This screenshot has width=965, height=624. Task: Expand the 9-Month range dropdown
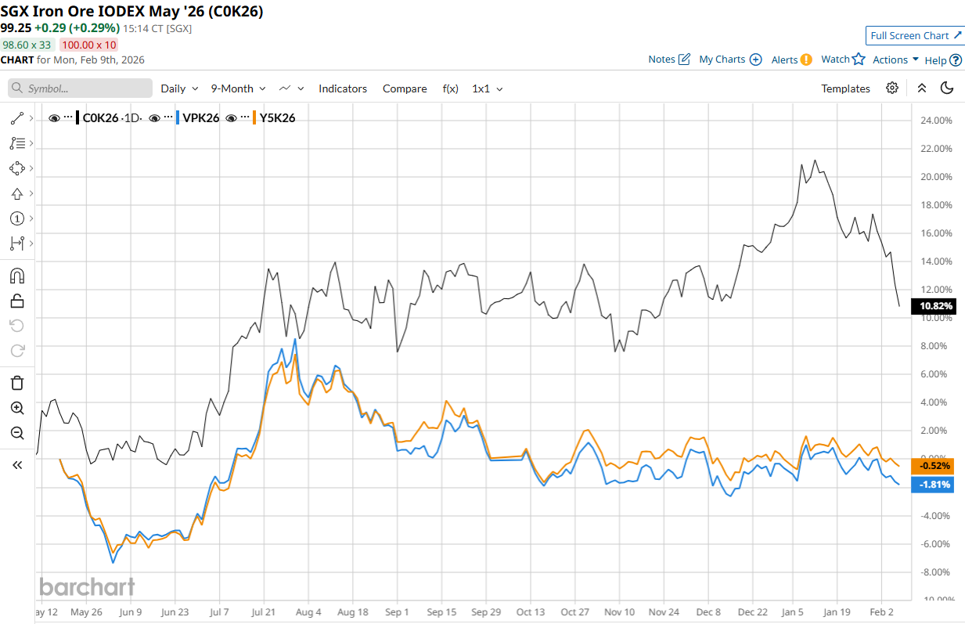pos(238,88)
